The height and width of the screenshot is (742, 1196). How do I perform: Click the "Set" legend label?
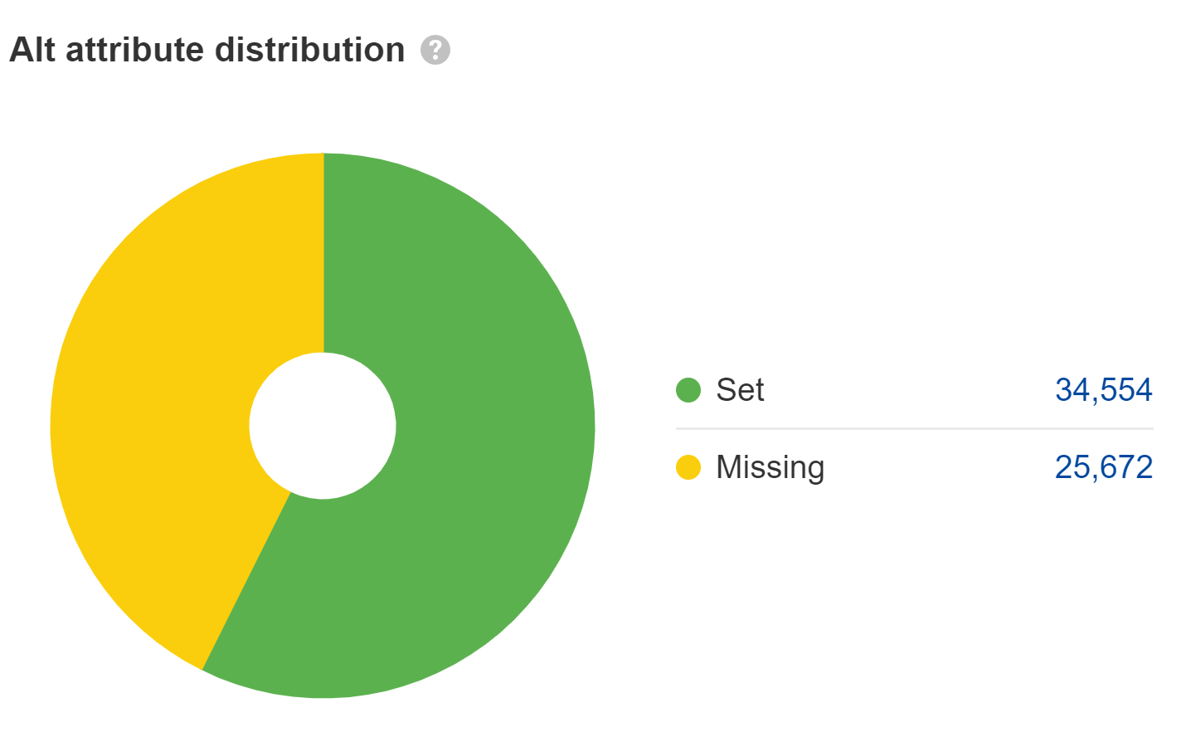740,389
